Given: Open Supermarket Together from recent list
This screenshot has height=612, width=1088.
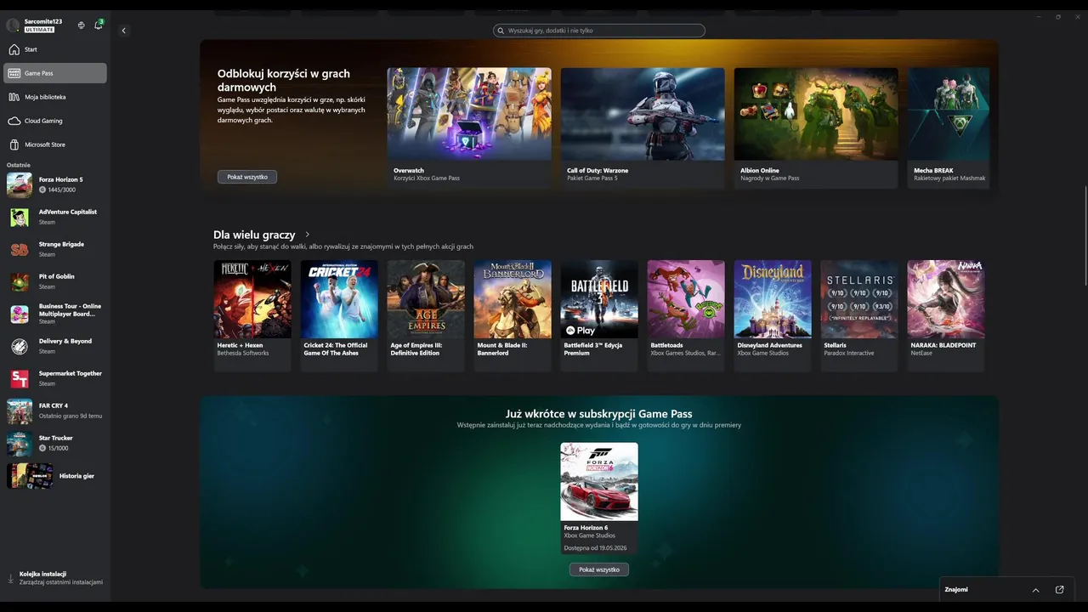Looking at the screenshot, I should pos(55,378).
